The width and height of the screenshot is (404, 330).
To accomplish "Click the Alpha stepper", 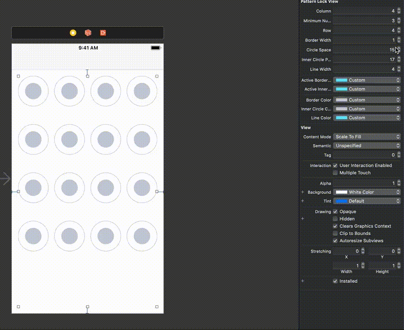I will pyautogui.click(x=399, y=183).
